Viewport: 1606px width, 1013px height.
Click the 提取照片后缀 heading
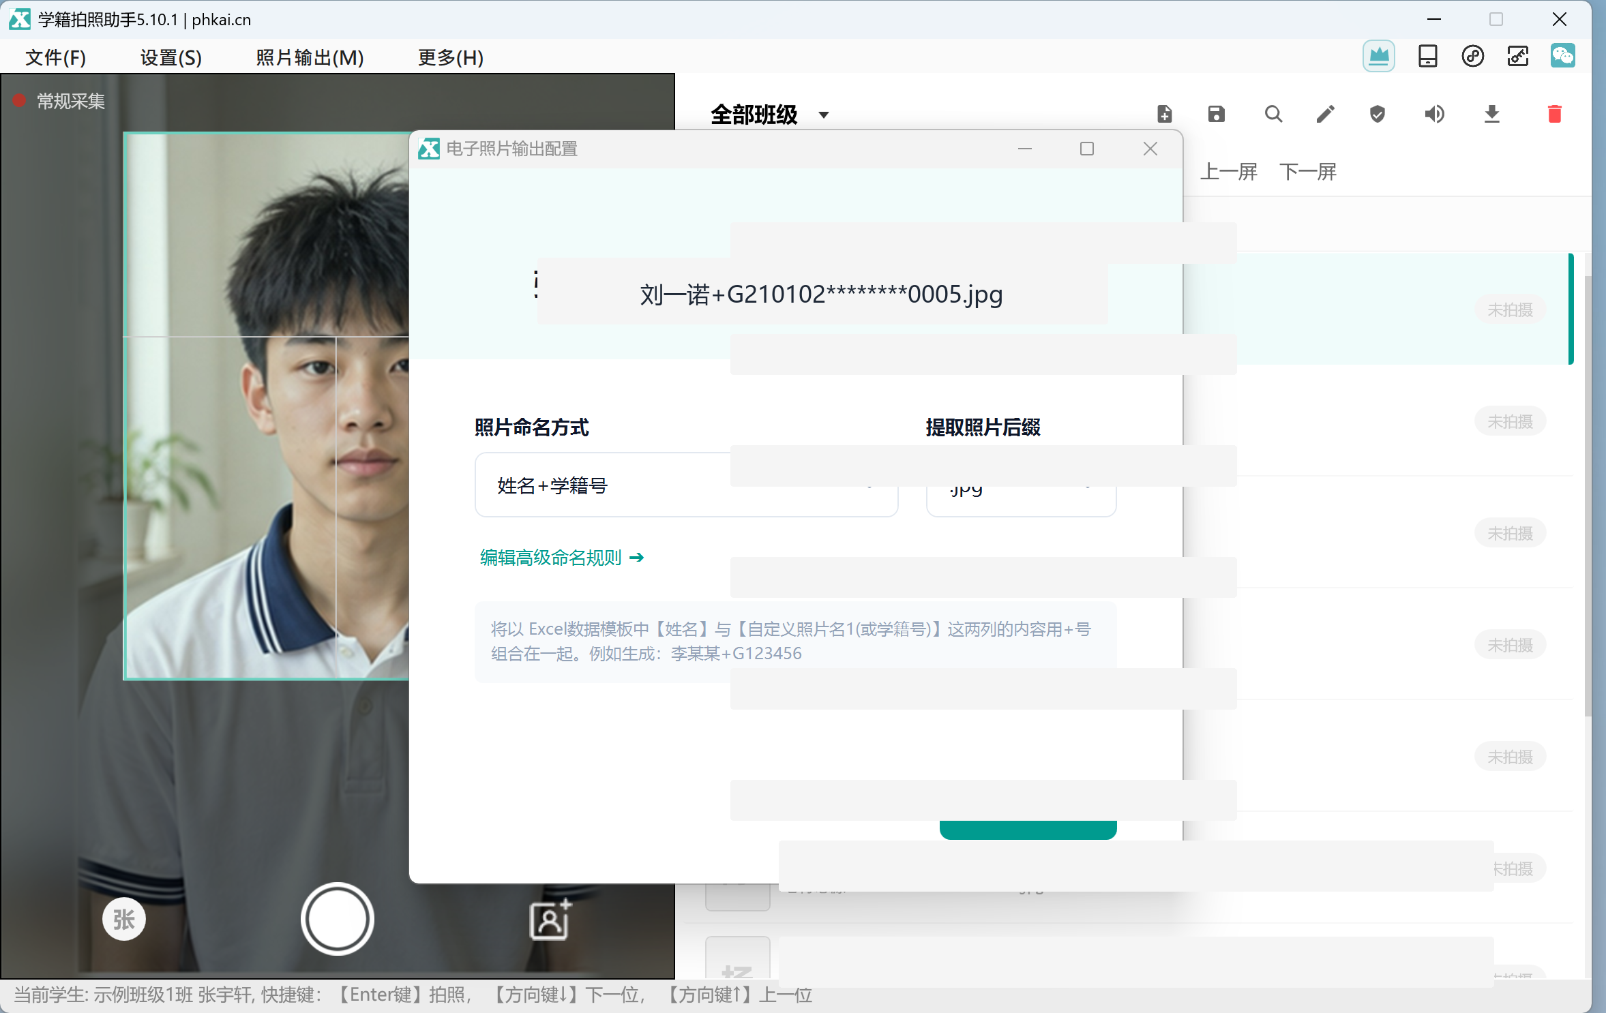(x=983, y=427)
